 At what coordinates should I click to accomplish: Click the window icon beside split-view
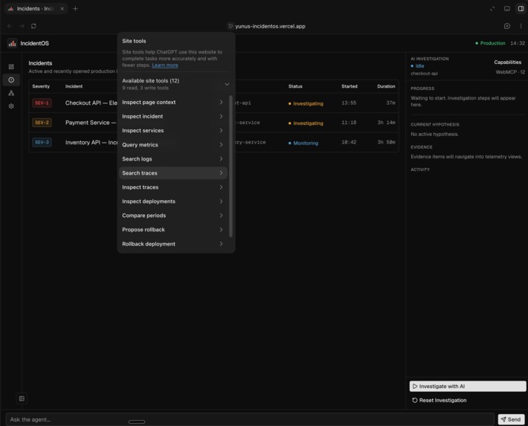(506, 8)
